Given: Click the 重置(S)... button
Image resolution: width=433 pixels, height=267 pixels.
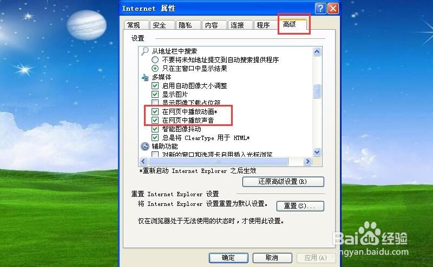Looking at the screenshot, I should [300, 206].
